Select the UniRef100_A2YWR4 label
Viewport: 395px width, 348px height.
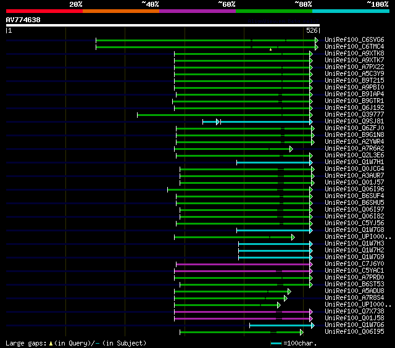click(x=354, y=142)
